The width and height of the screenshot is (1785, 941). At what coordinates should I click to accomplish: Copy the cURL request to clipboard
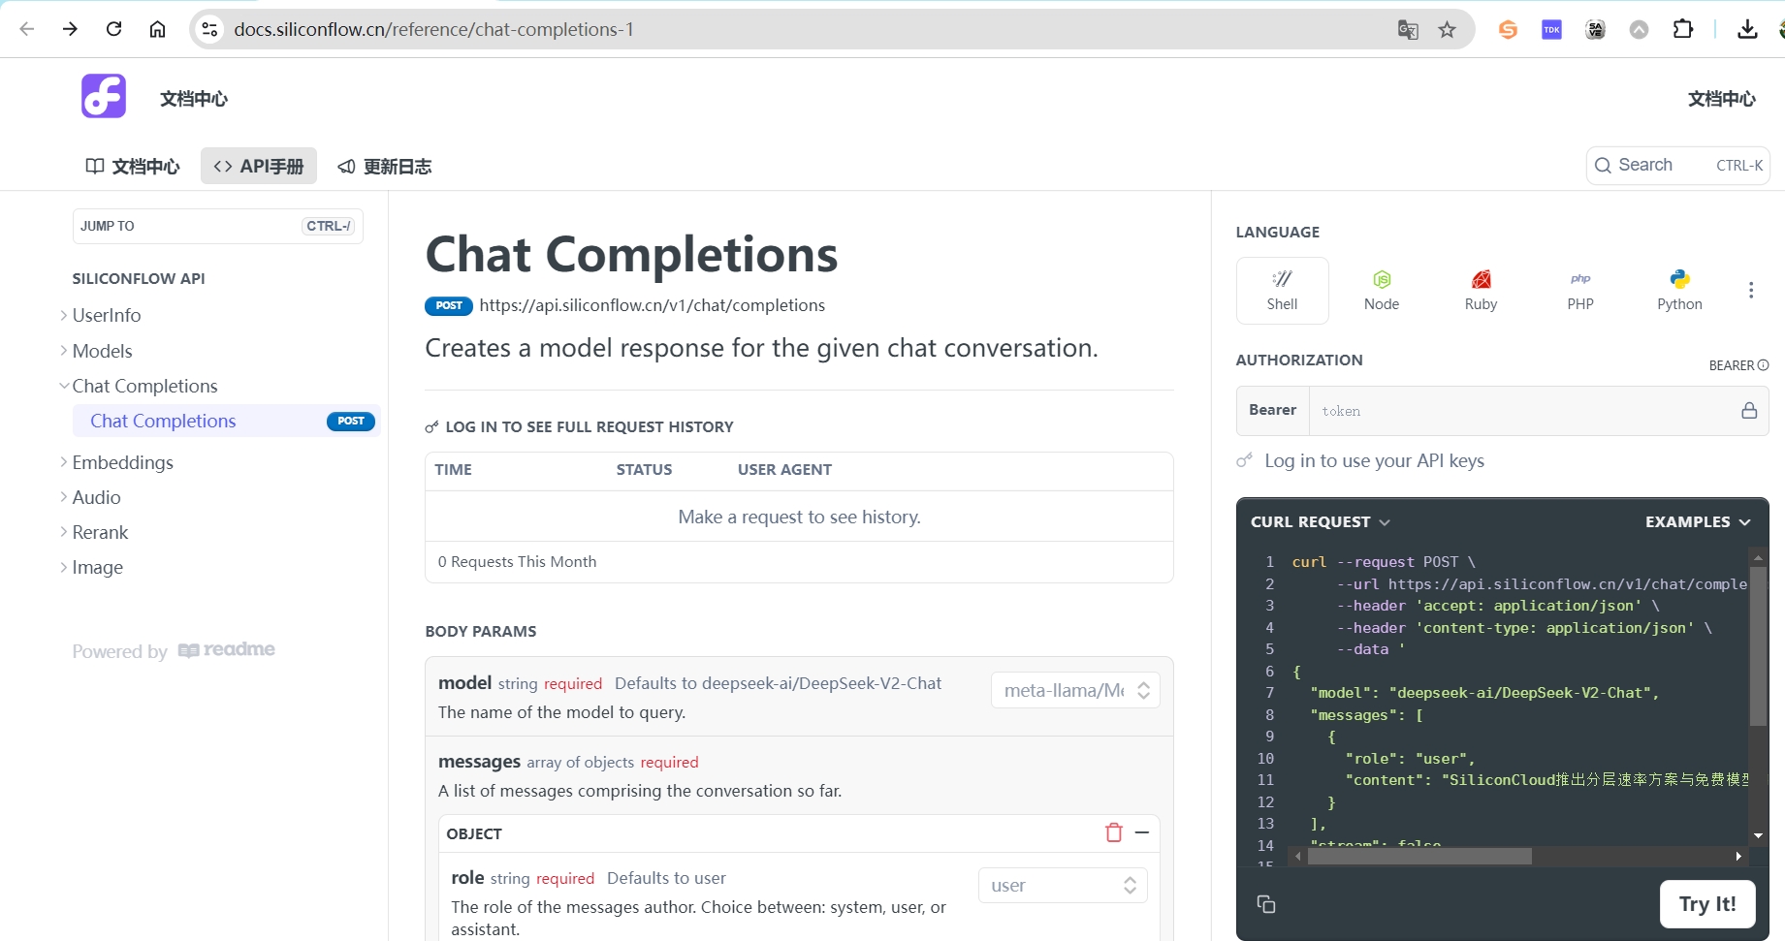(1266, 904)
